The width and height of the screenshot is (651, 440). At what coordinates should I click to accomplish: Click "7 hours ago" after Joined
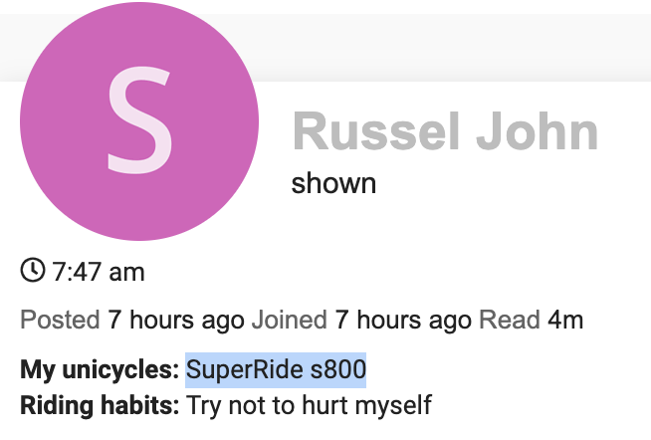[402, 321]
